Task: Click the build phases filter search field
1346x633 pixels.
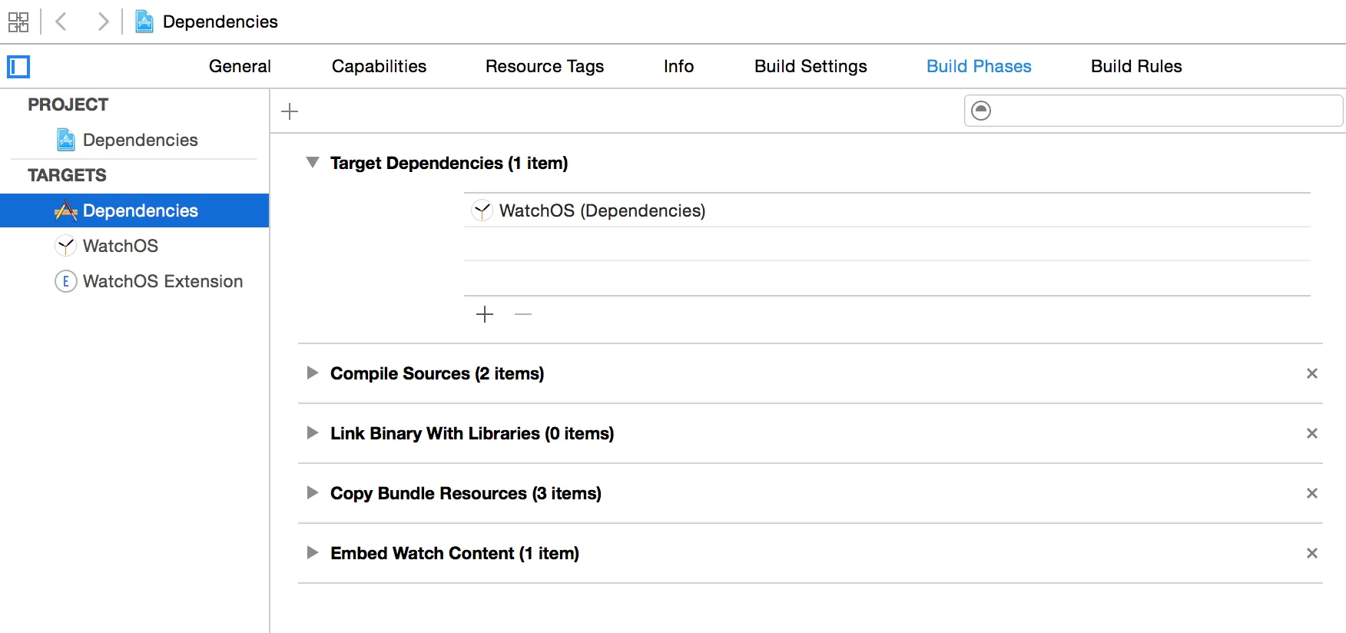Action: [1164, 111]
